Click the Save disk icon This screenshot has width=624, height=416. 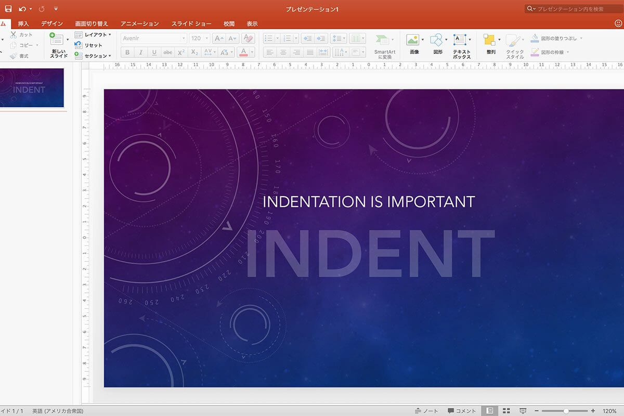tap(8, 9)
